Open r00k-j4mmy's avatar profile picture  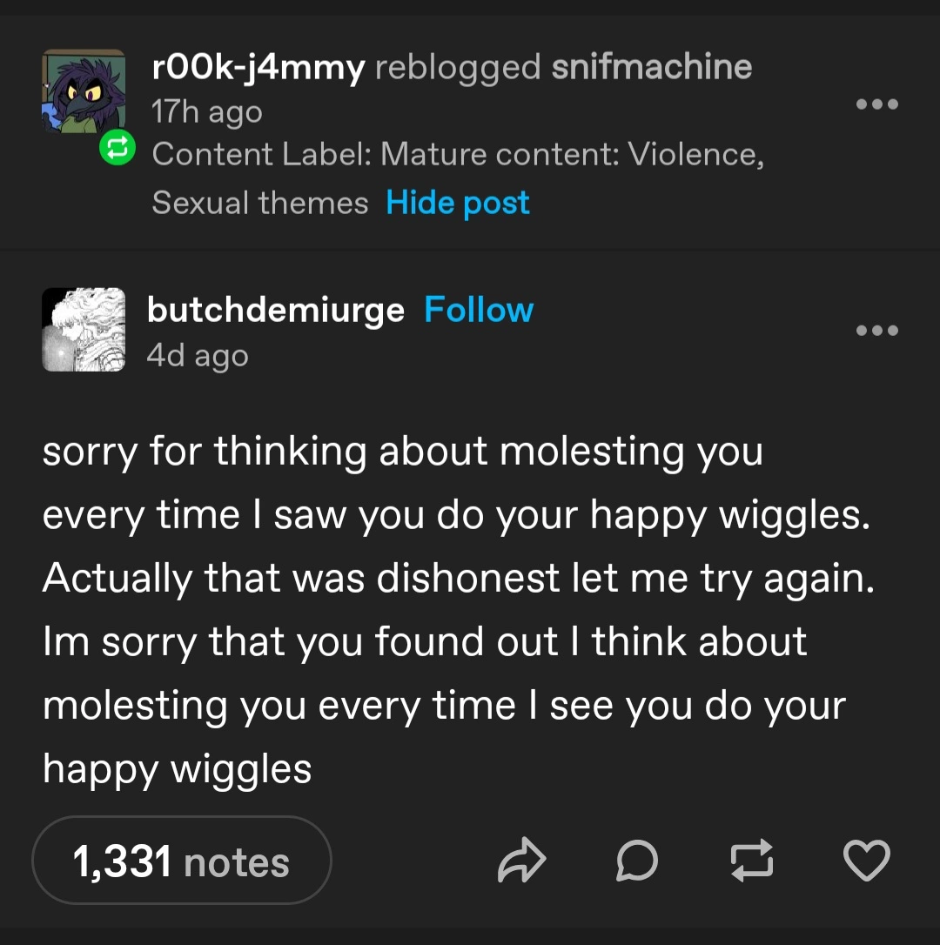(x=83, y=91)
